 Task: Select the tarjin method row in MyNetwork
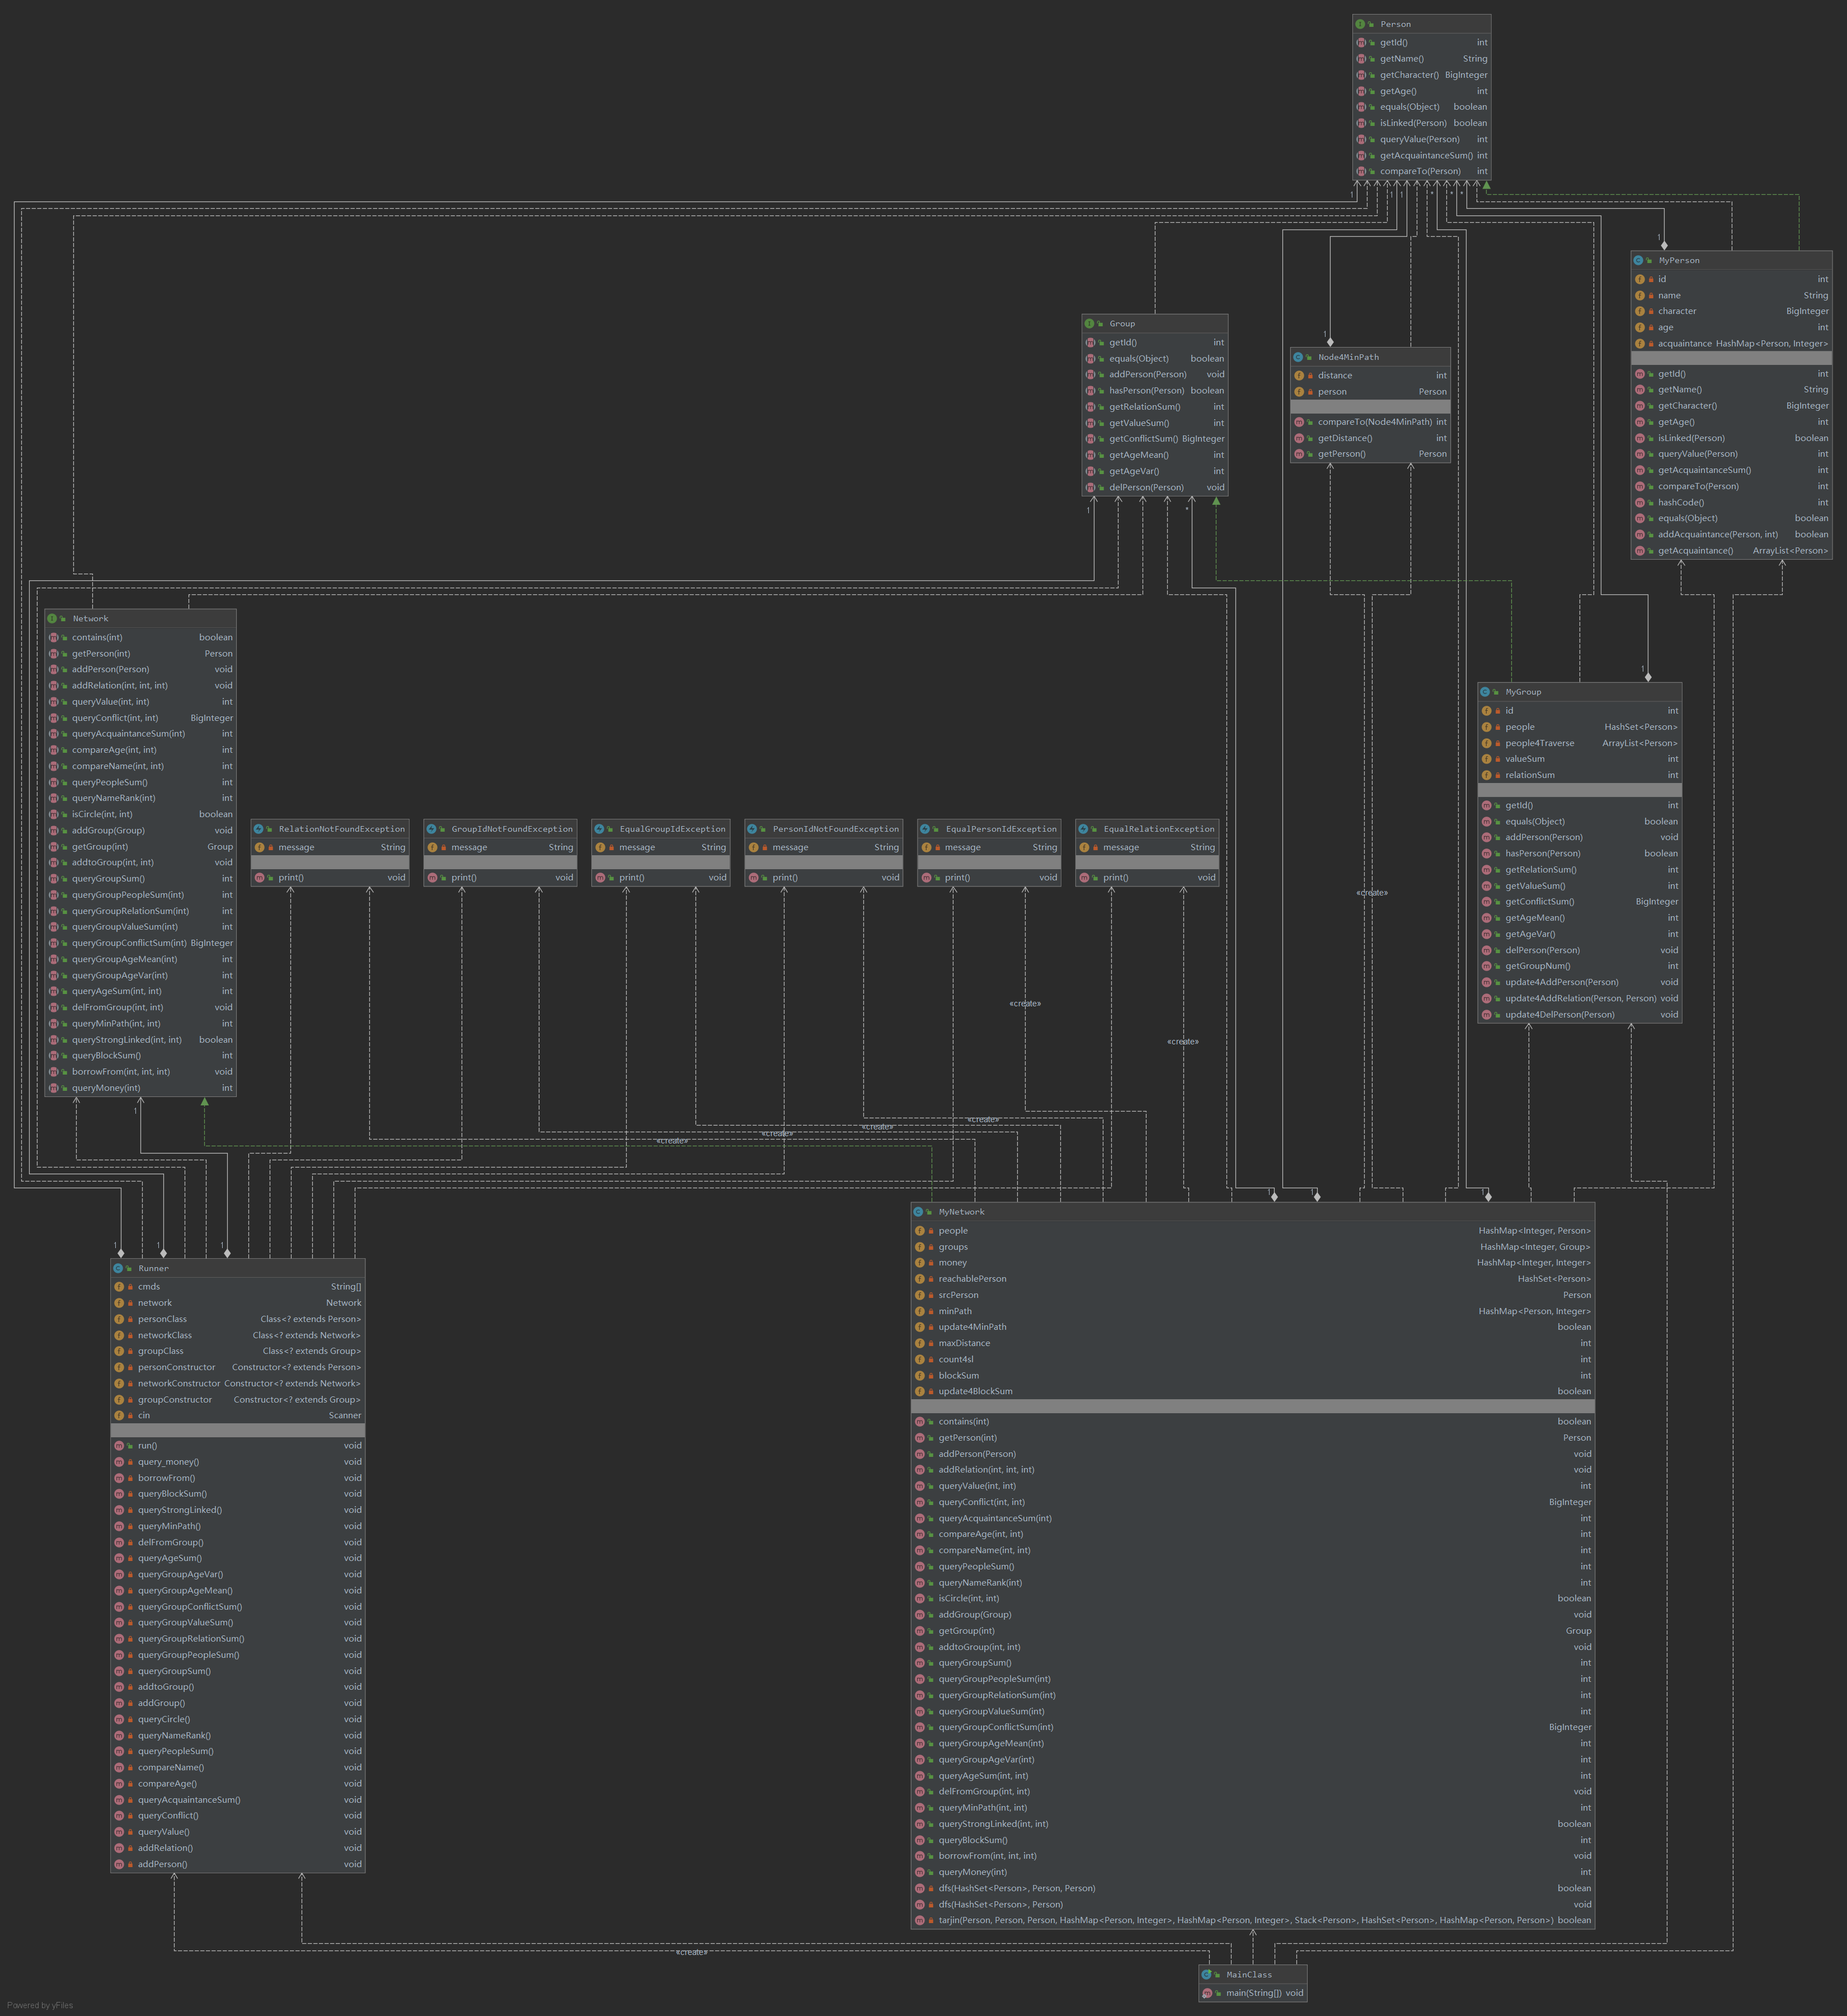1244,1920
